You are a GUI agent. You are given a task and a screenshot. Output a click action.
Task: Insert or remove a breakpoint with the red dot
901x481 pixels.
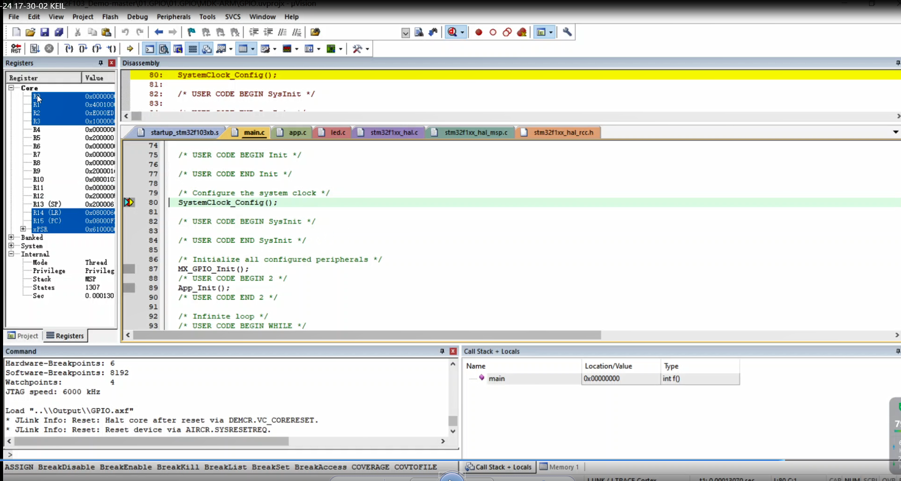click(x=479, y=32)
